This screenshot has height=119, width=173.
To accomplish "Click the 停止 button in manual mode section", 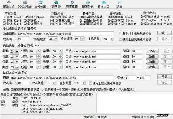I will [165, 39].
